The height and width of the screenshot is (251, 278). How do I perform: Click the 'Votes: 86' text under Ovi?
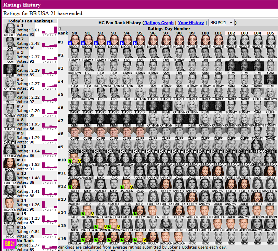pos(25,48)
